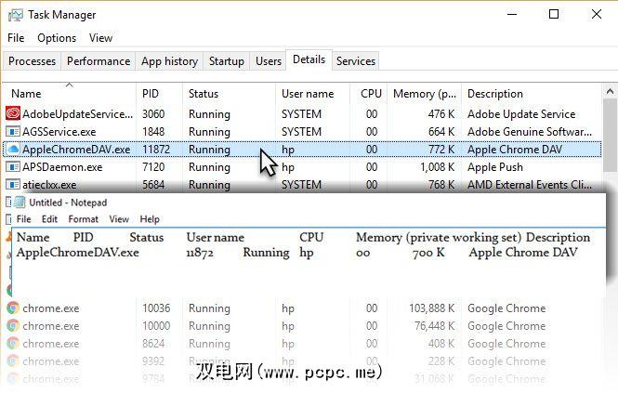Click Chrome icon for PID 10036

[x=13, y=308]
